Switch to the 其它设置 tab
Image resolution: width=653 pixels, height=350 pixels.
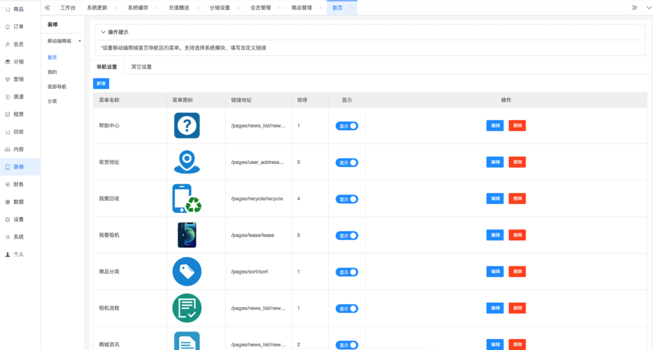pos(141,66)
